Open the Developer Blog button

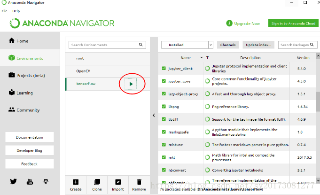coord(30,150)
